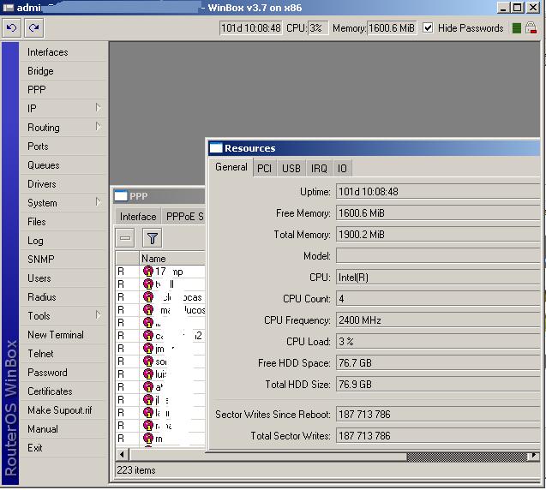546x490 pixels.
Task: Click Exit in the sidebar
Action: (35, 448)
